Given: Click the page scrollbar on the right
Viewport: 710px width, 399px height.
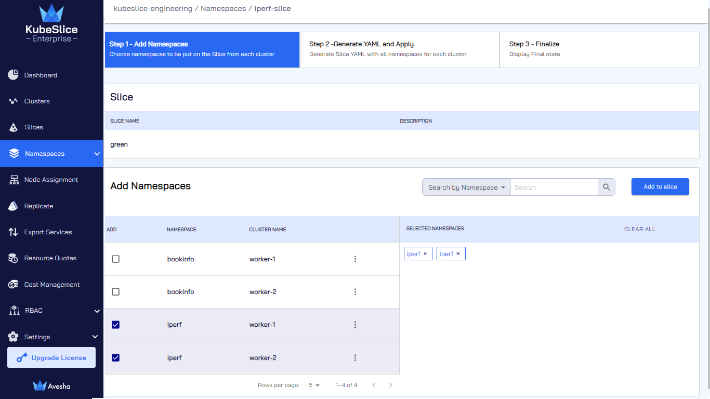Looking at the screenshot, I should (x=707, y=199).
